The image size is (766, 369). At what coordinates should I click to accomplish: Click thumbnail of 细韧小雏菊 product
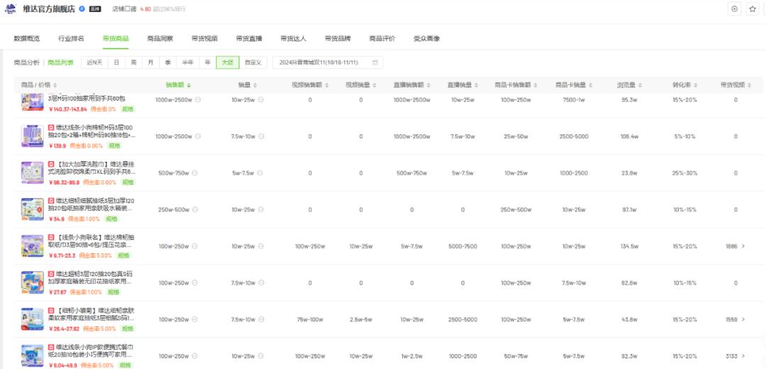[x=33, y=319]
